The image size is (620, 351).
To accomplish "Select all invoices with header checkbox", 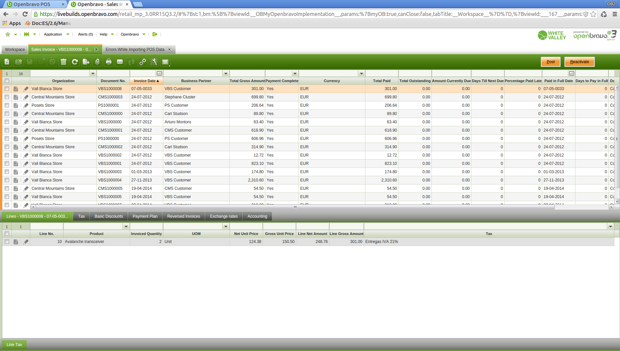I will click(x=7, y=81).
